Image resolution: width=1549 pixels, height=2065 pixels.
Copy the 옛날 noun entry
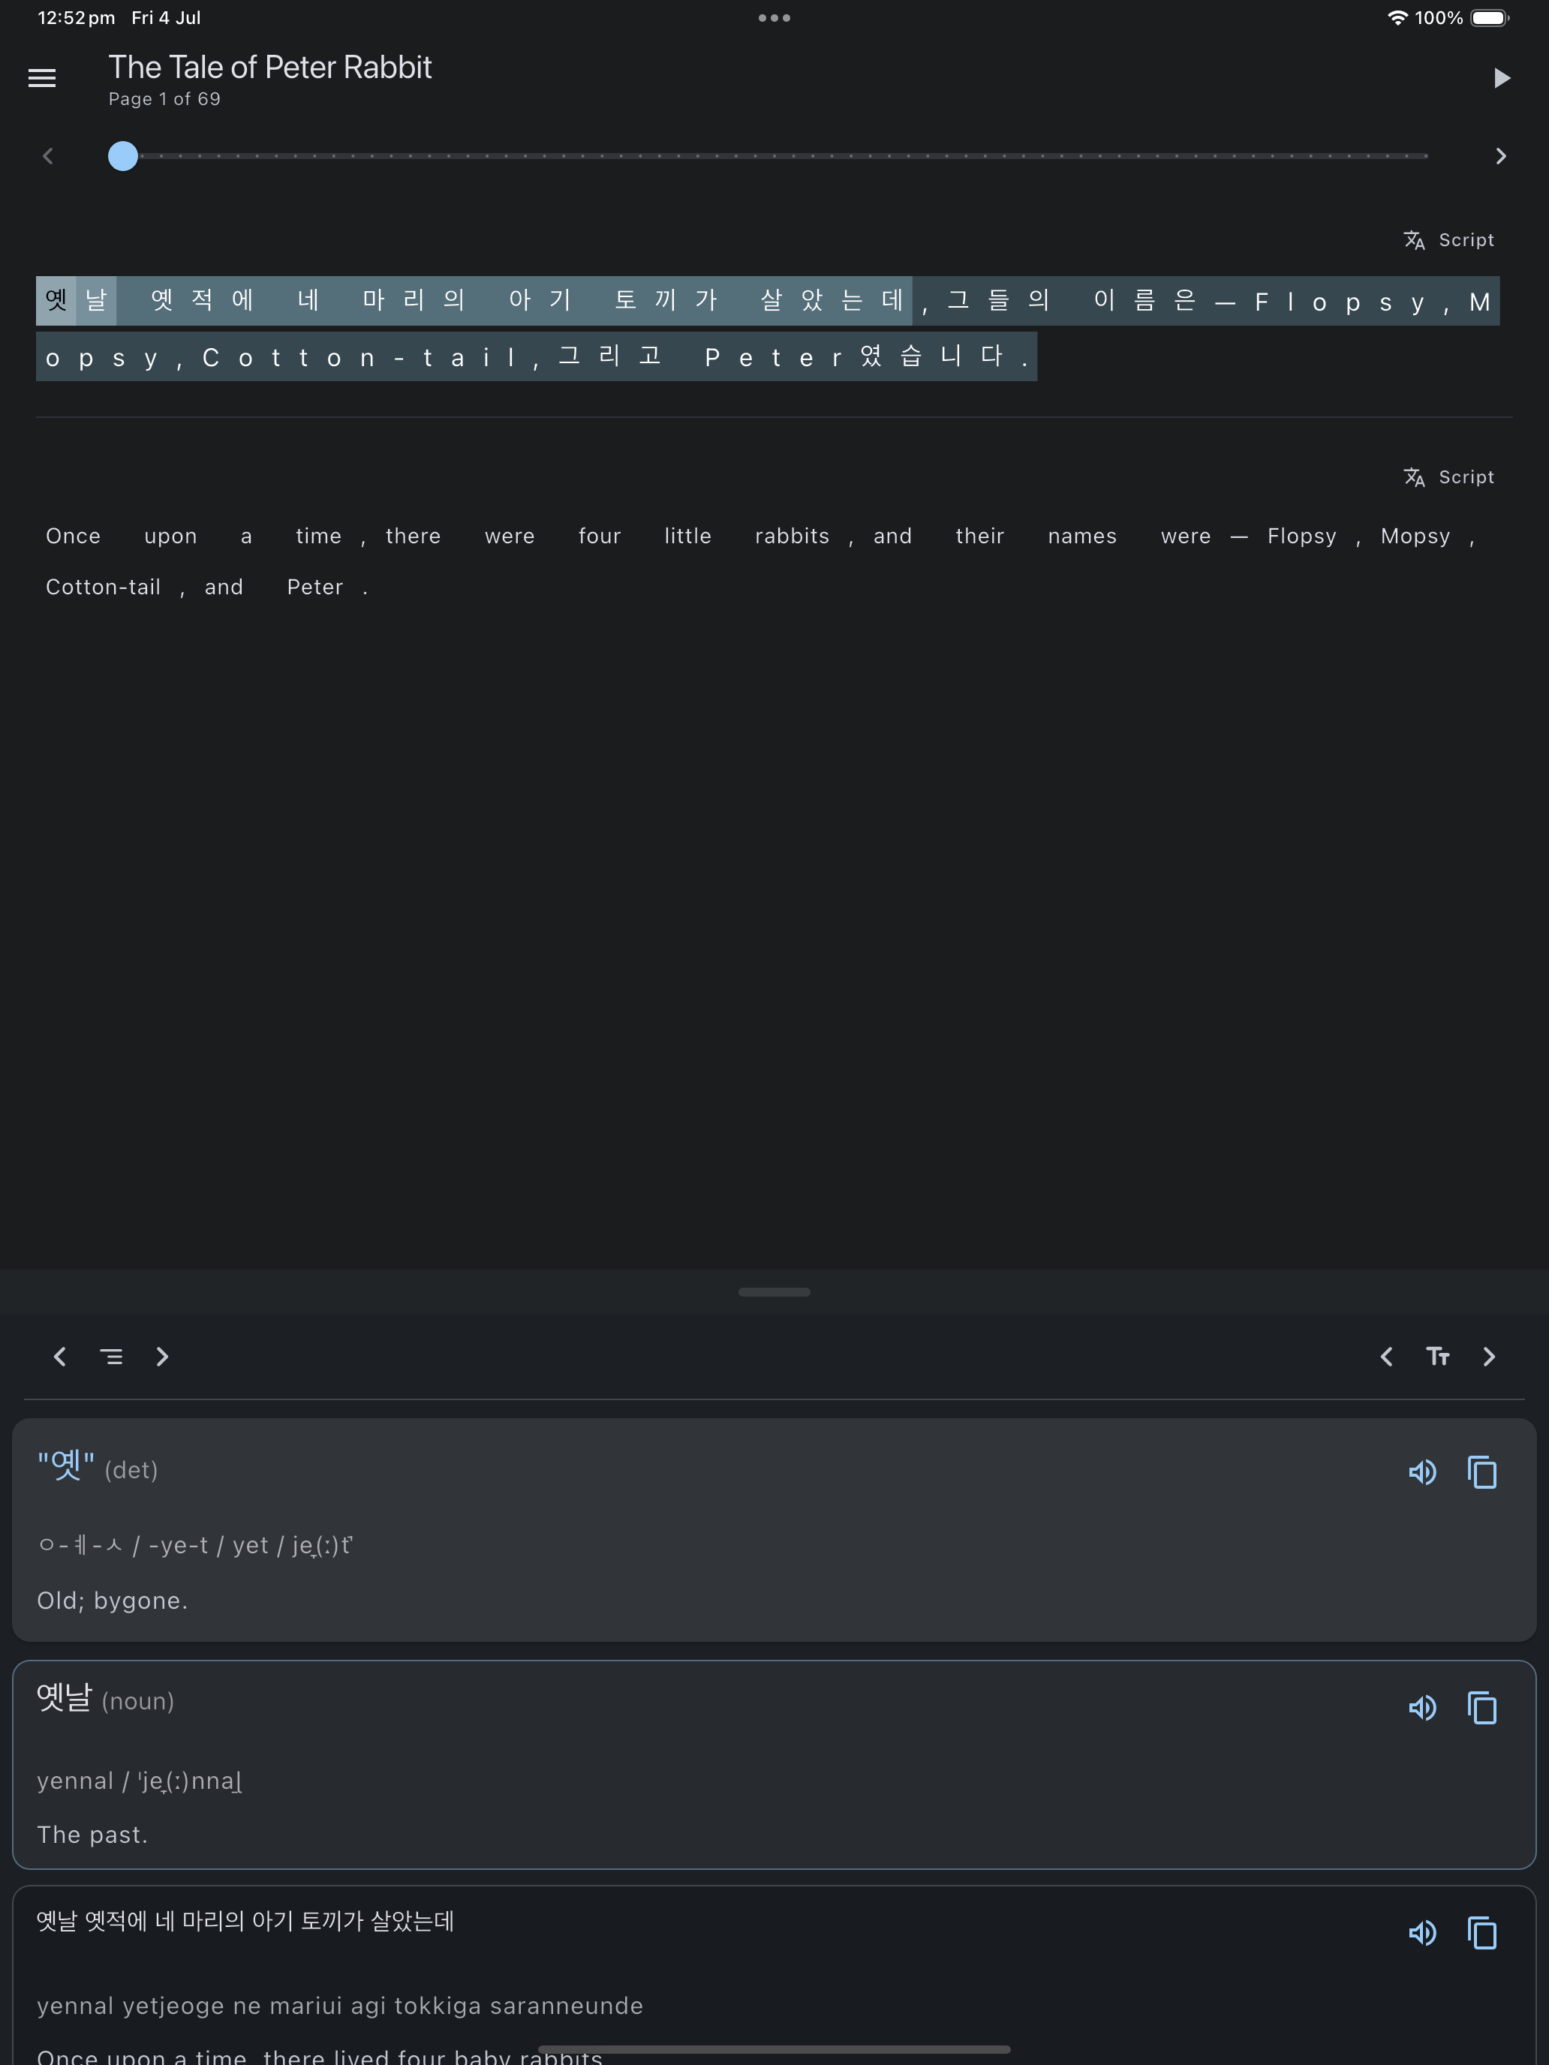(x=1481, y=1708)
